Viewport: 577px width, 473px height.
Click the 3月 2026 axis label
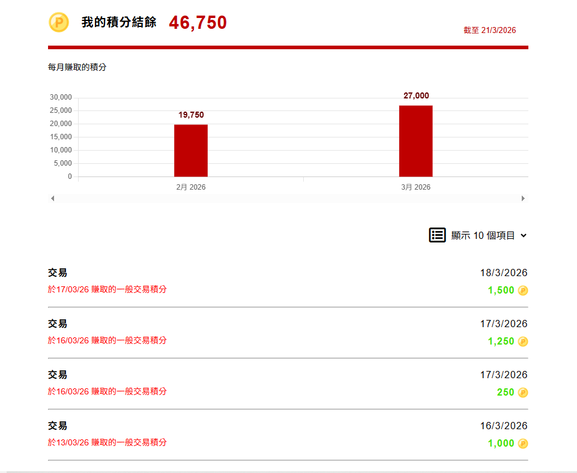(x=416, y=187)
